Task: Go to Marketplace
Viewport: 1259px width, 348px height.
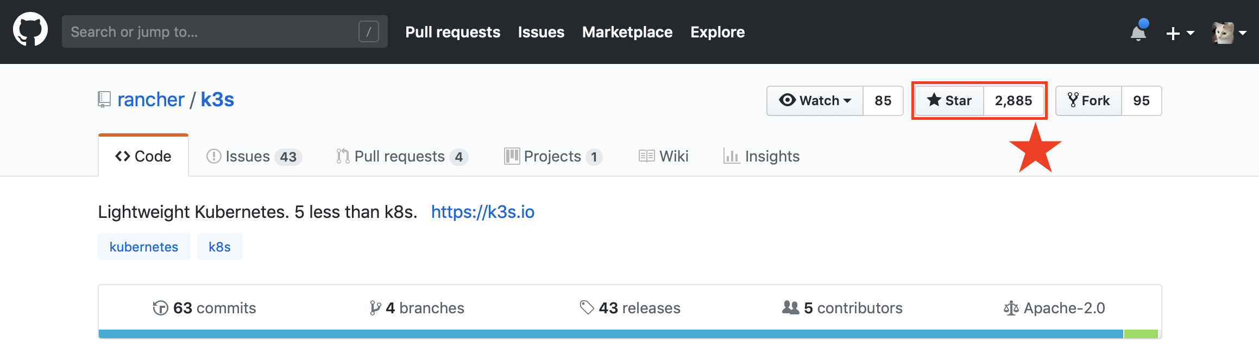Action: (x=627, y=32)
